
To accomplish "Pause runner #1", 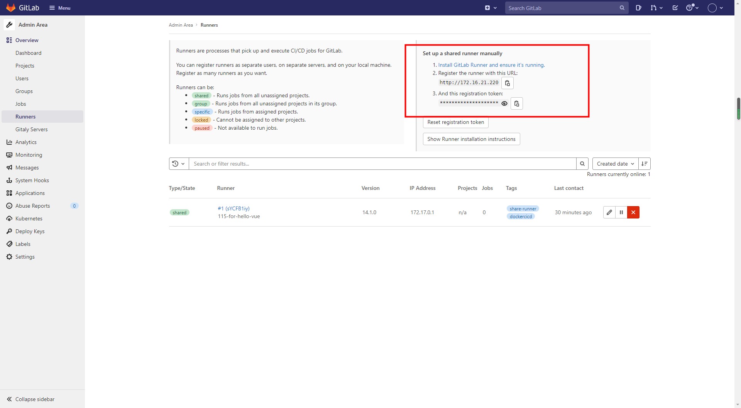I will click(x=621, y=212).
